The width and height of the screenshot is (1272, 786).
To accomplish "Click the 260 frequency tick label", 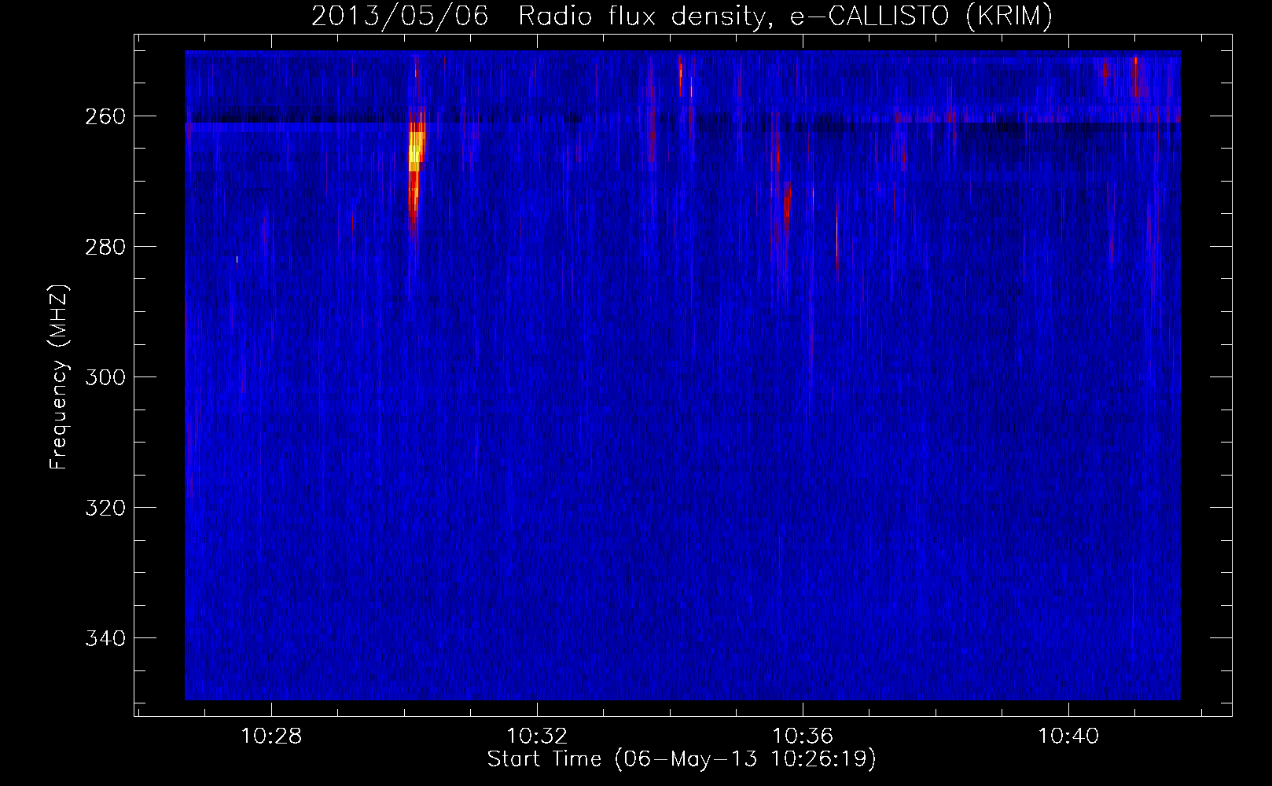I will coord(105,116).
